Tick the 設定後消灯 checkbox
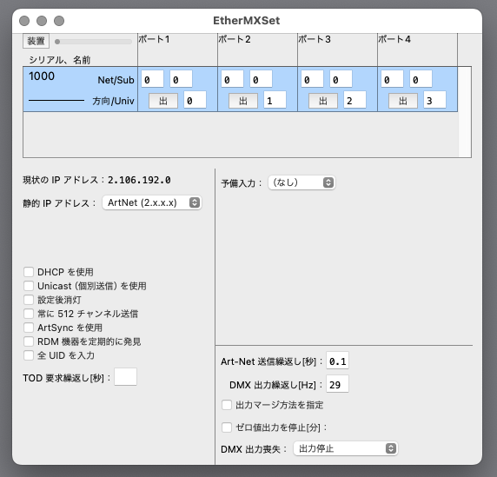The width and height of the screenshot is (497, 477). click(x=29, y=300)
